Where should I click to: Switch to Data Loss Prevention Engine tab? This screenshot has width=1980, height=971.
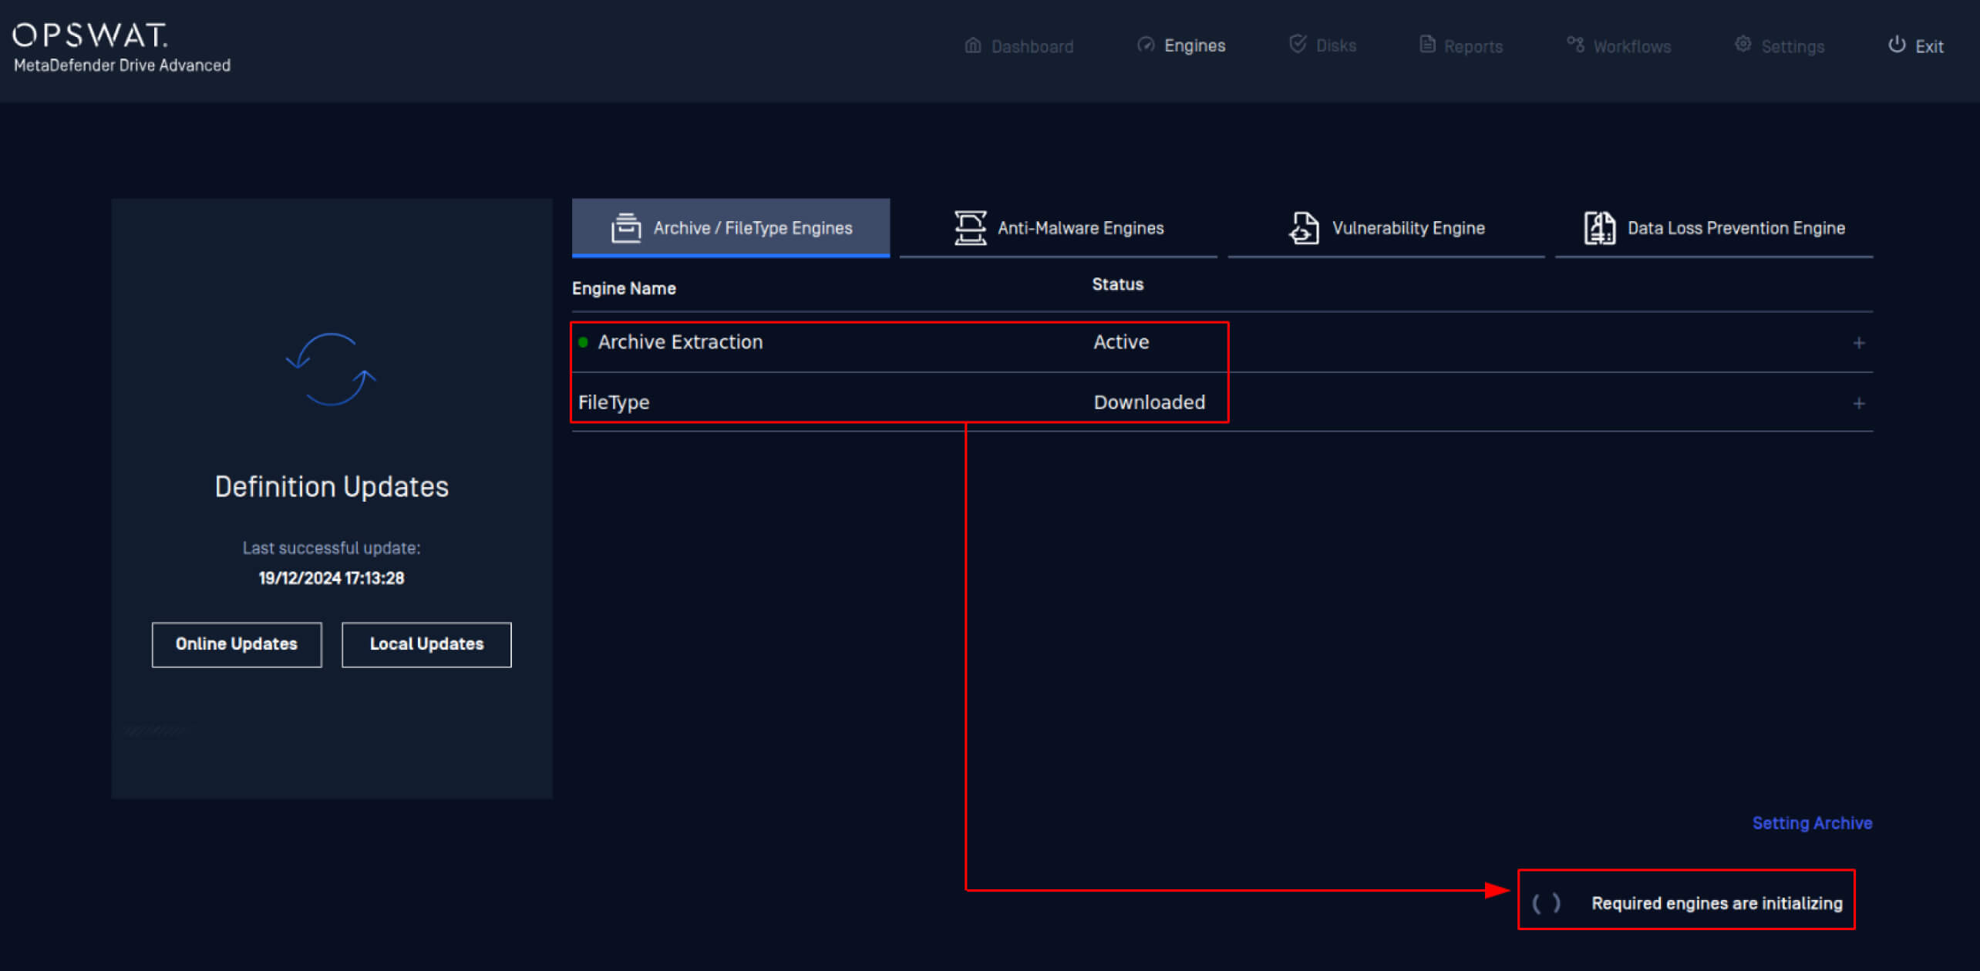tap(1736, 228)
